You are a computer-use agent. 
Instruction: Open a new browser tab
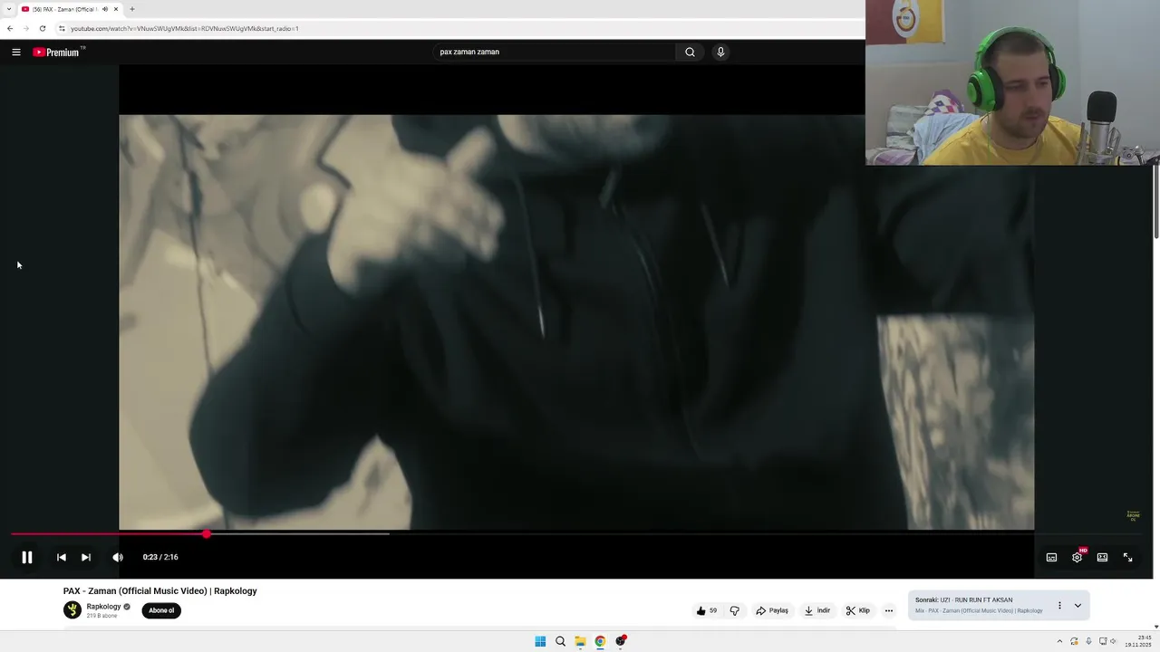pos(132,9)
